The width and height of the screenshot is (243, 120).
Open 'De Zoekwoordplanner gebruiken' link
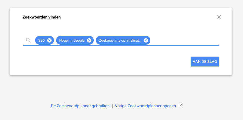80,106
